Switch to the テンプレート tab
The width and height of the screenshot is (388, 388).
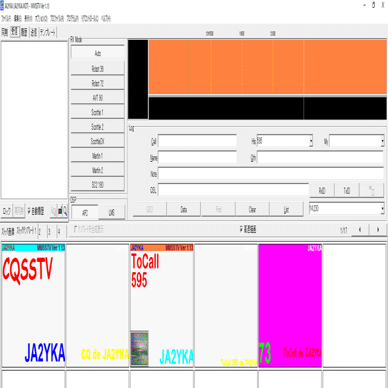tap(48, 32)
